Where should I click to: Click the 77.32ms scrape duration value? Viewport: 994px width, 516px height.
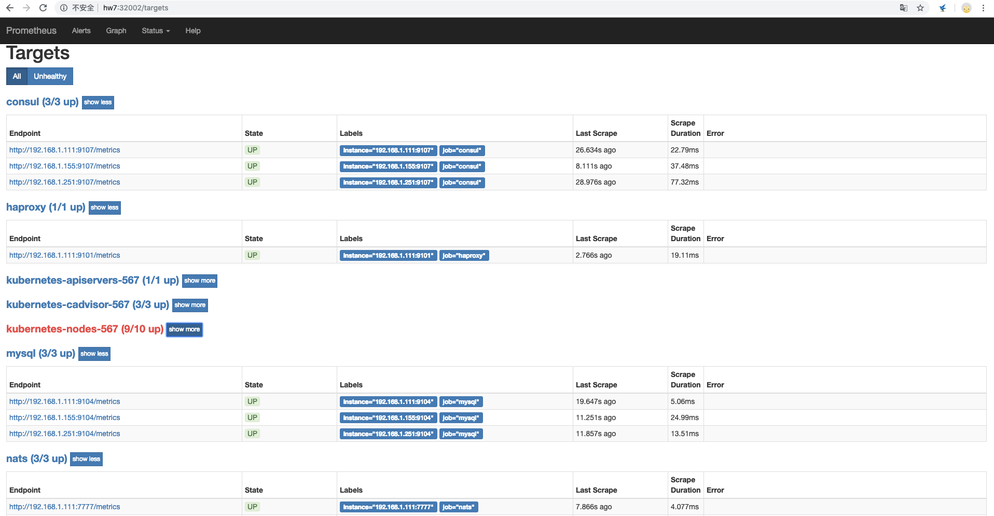tap(685, 182)
